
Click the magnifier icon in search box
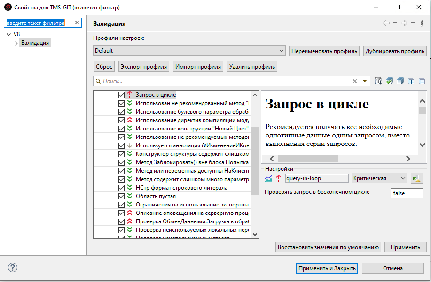point(98,81)
